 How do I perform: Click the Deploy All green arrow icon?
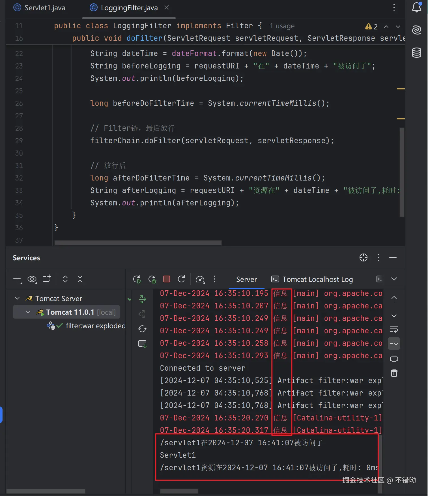click(x=142, y=299)
